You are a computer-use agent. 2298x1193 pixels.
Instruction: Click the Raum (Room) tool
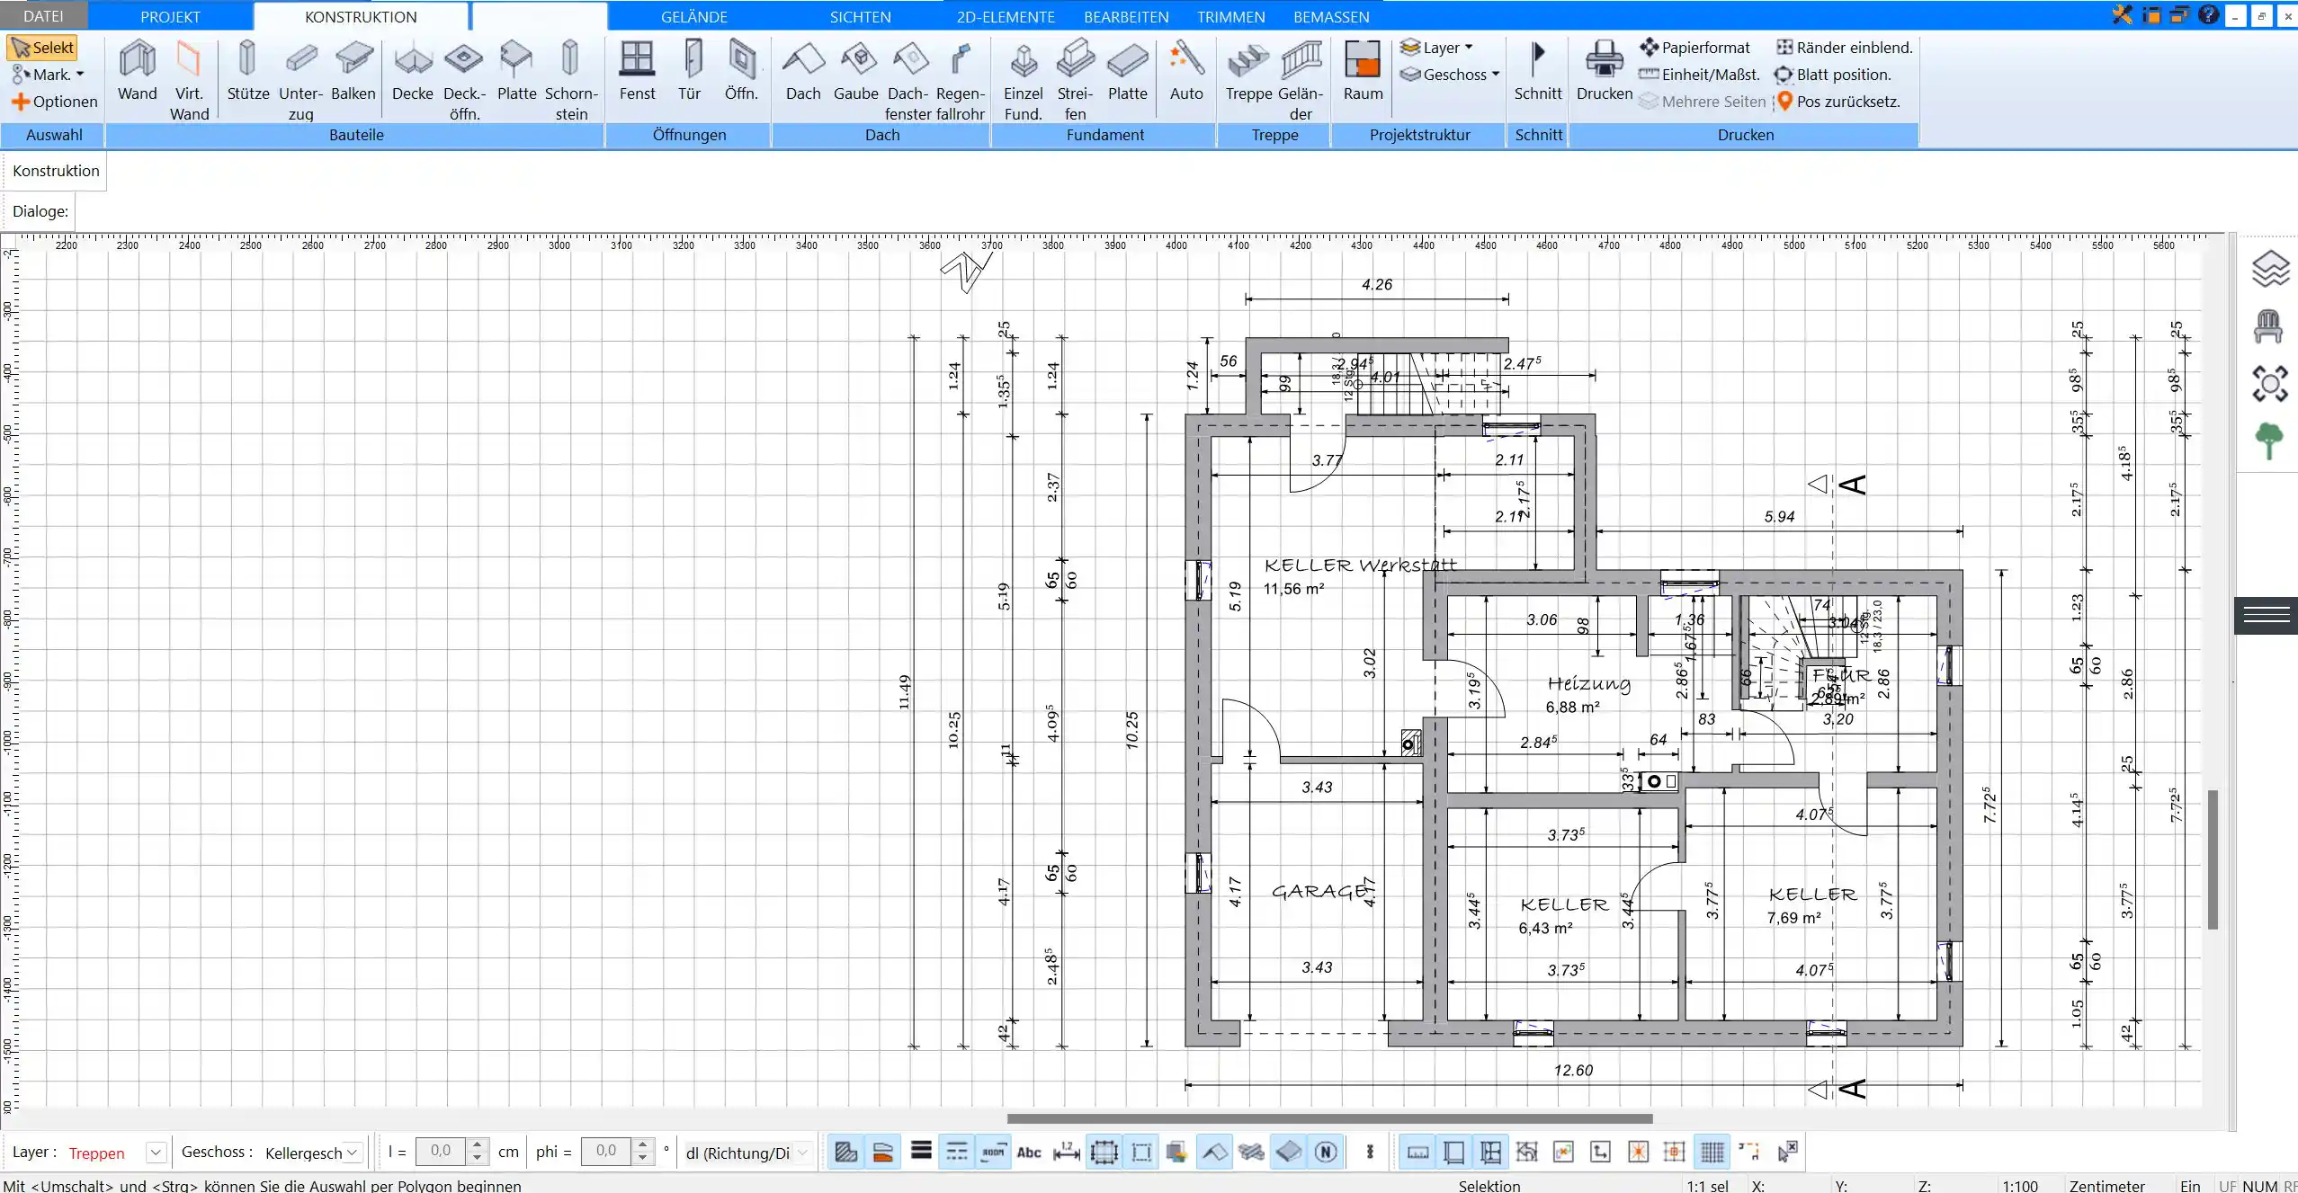1362,71
